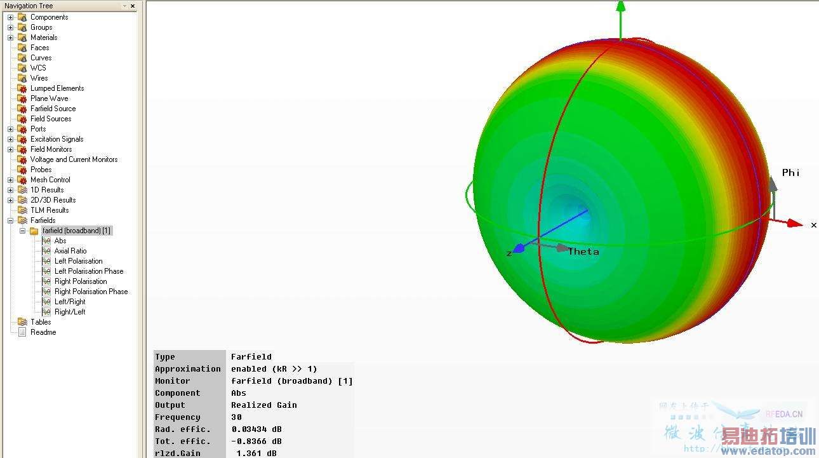Click the 'Farfield' Type value
This screenshot has width=819, height=458.
tap(251, 356)
